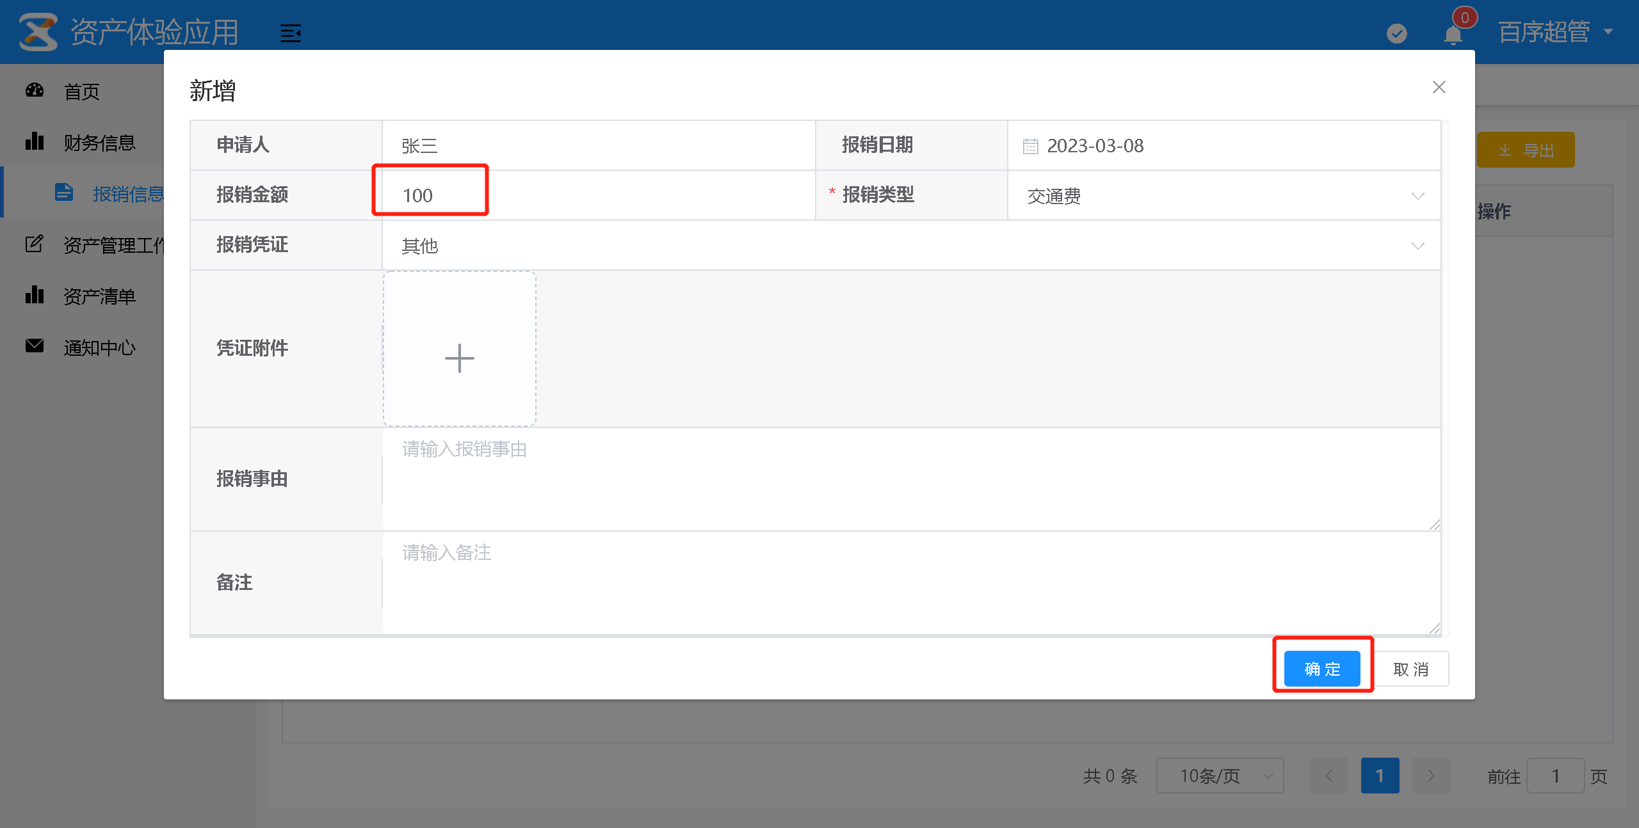Open the 报销日期 date picker
Viewport: 1639px width, 828px height.
coord(1224,145)
